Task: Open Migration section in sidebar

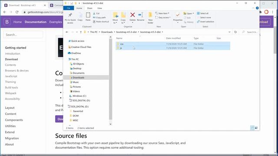Action: (12, 138)
